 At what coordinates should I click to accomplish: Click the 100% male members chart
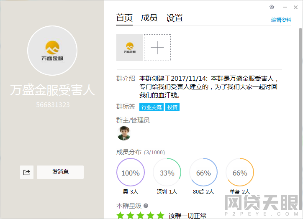point(131,172)
